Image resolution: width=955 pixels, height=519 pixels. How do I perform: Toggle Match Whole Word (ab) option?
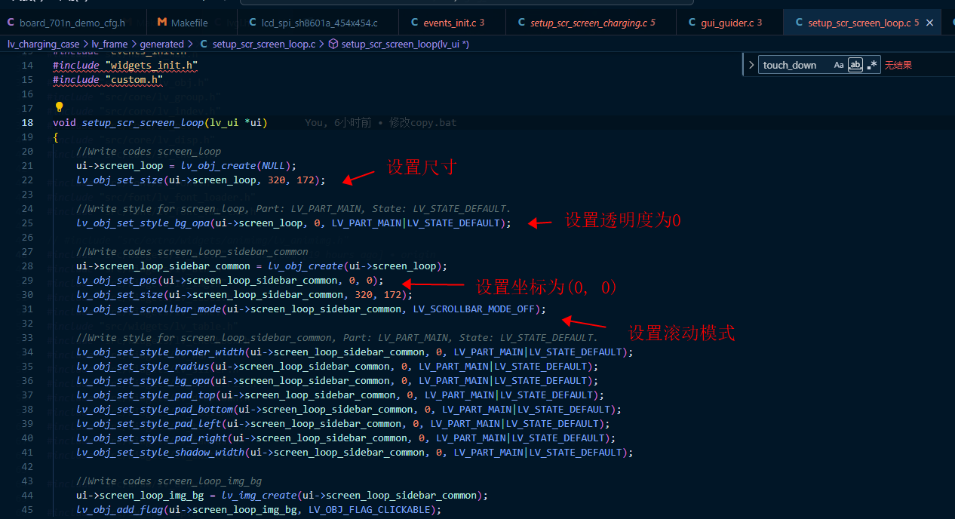(x=855, y=65)
